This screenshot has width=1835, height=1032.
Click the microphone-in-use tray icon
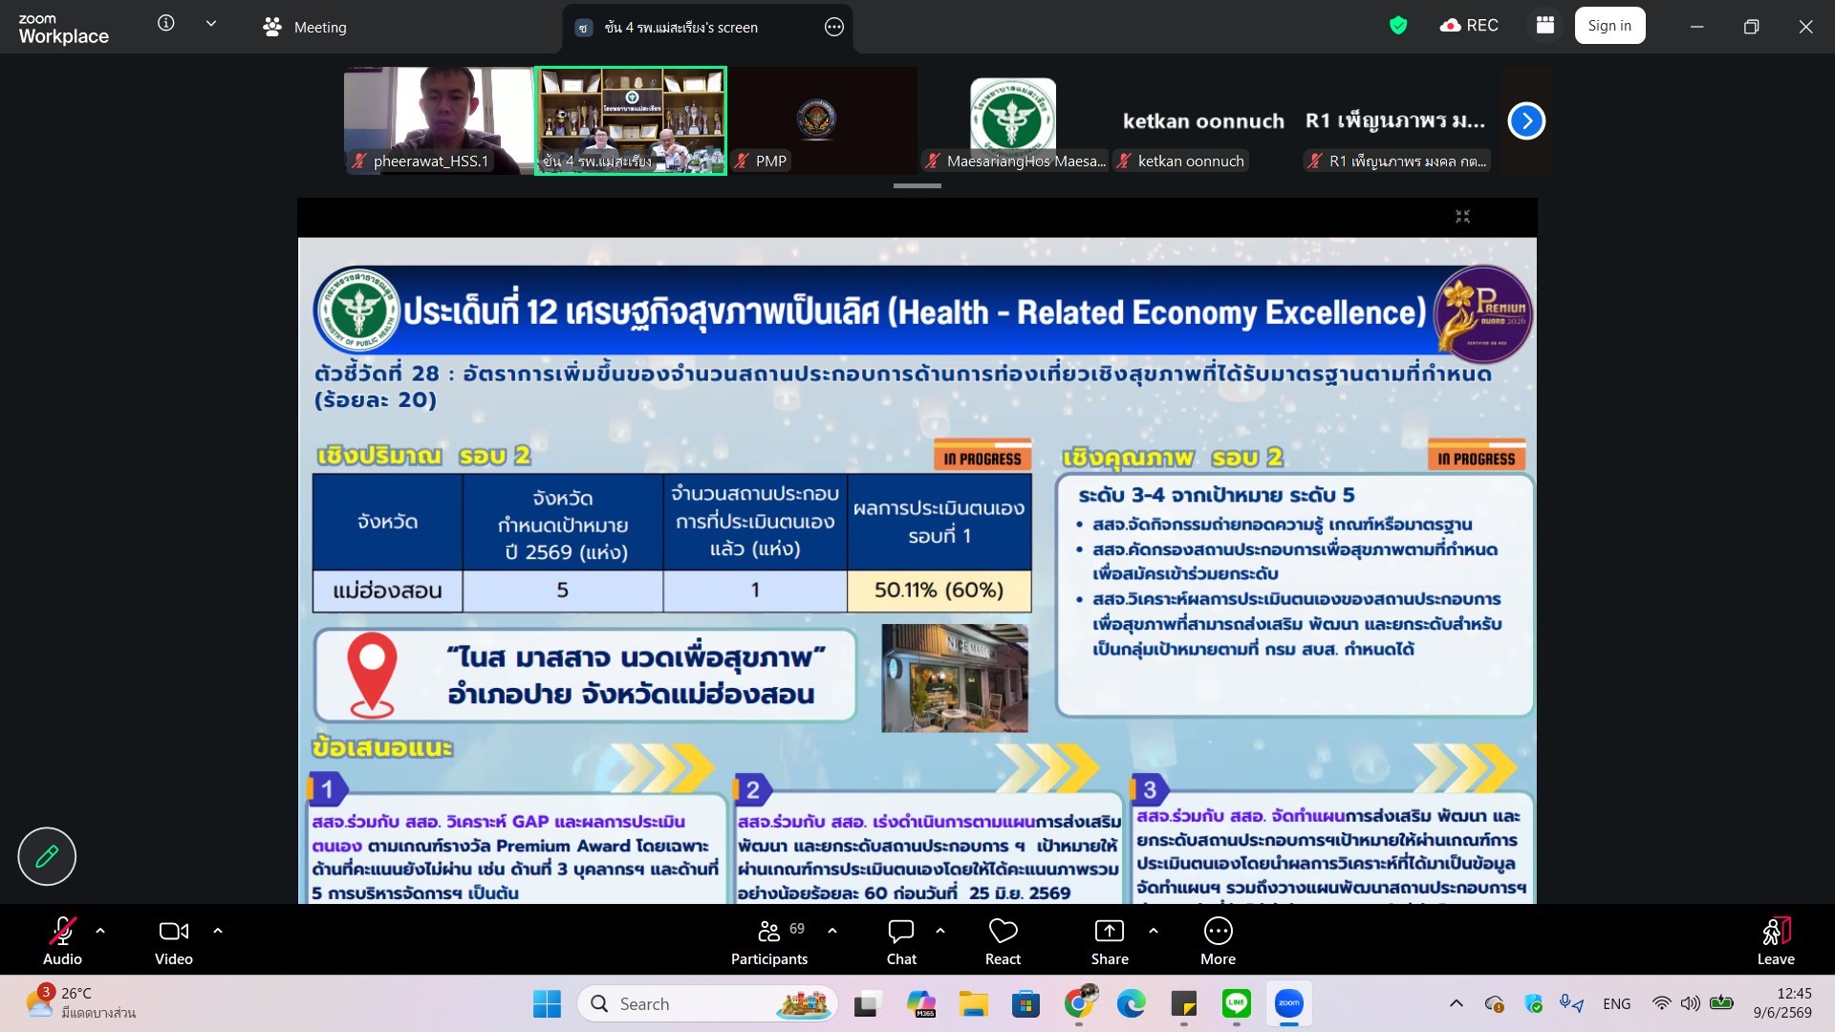coord(1571,1003)
